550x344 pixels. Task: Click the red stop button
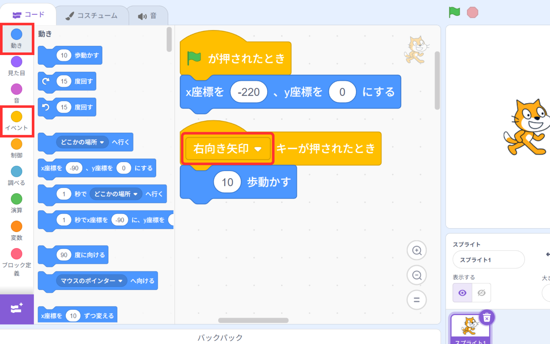472,13
